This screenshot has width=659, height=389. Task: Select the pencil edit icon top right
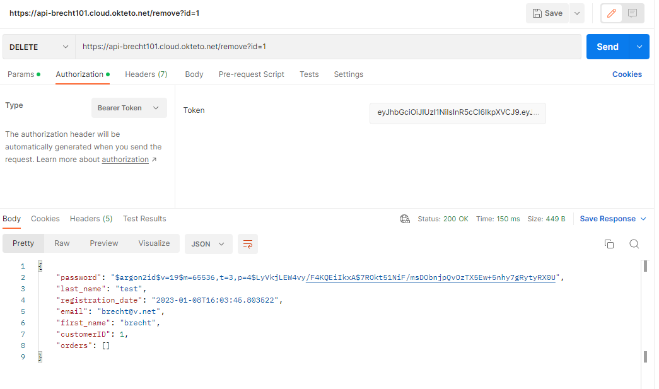(611, 13)
